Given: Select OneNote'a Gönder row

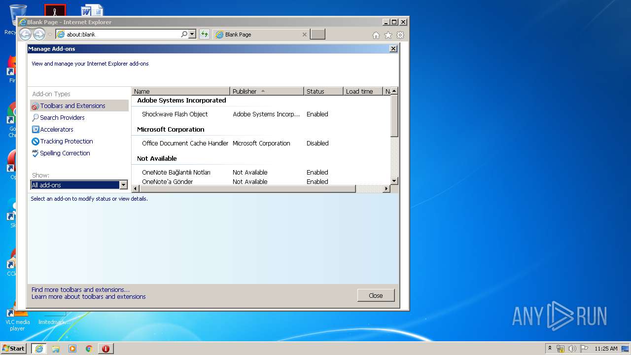Looking at the screenshot, I should 261,181.
